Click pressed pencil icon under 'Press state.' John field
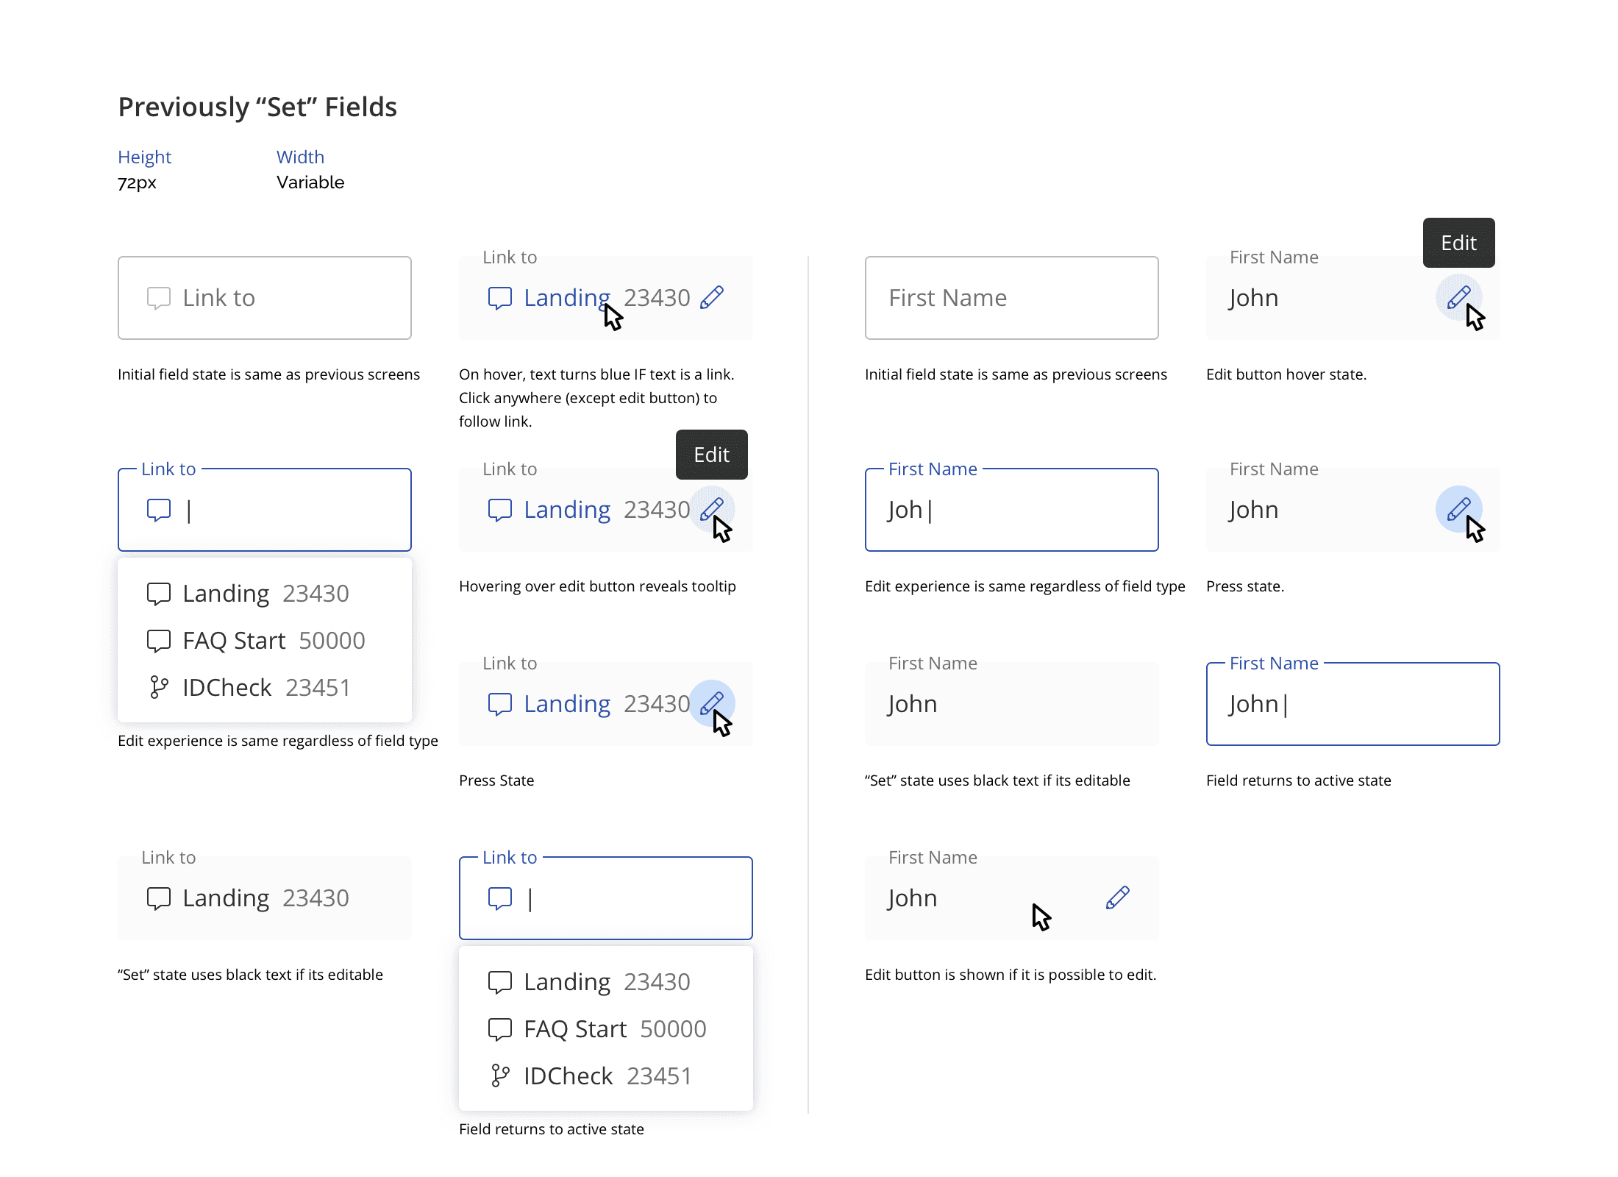This screenshot has height=1177, width=1618. pyautogui.click(x=1458, y=509)
